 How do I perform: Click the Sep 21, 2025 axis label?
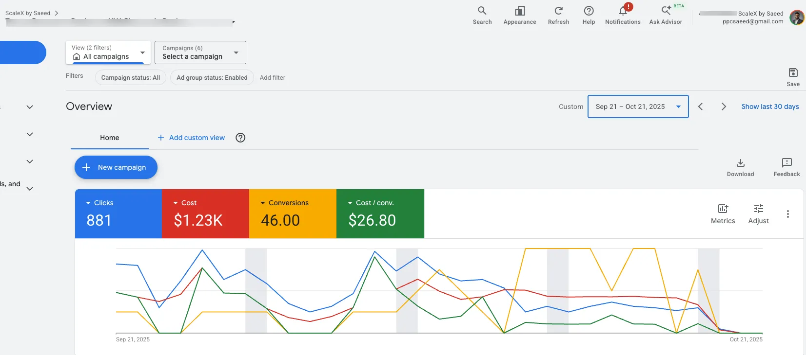(x=133, y=339)
